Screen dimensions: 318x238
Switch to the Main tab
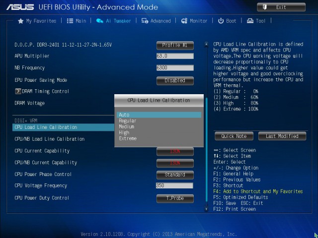tap(77, 21)
